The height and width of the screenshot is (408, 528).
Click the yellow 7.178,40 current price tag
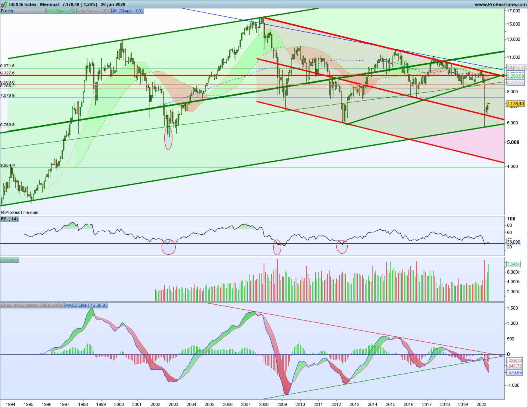[515, 104]
